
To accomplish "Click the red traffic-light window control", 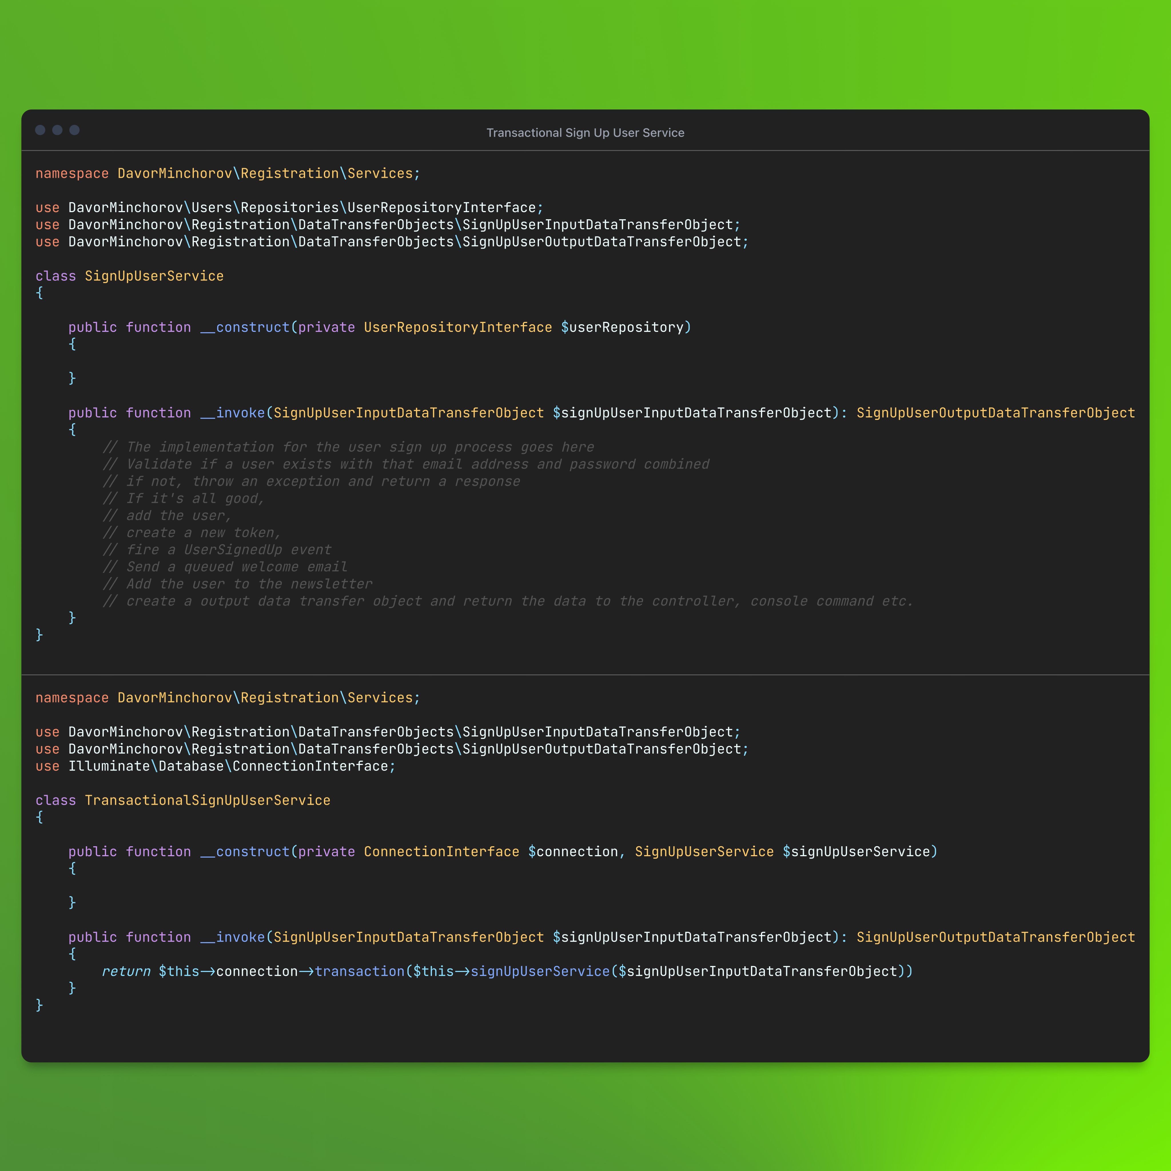I will (x=40, y=130).
